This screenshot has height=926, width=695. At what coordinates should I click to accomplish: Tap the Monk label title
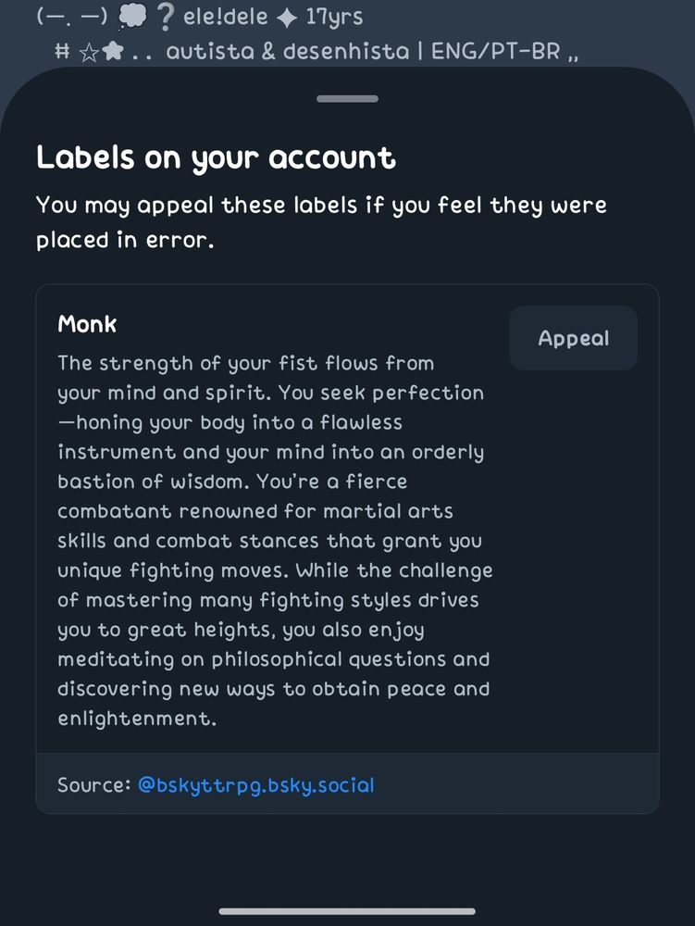point(87,324)
